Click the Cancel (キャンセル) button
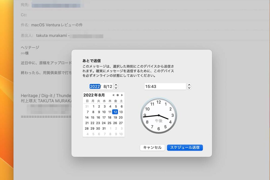 pos(152,148)
